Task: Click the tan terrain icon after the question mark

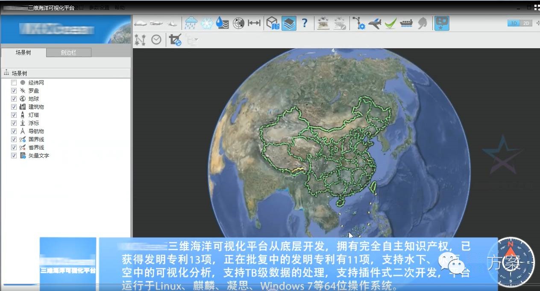Action: 324,23
